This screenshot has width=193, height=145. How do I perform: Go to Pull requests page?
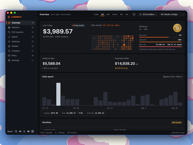point(21,32)
